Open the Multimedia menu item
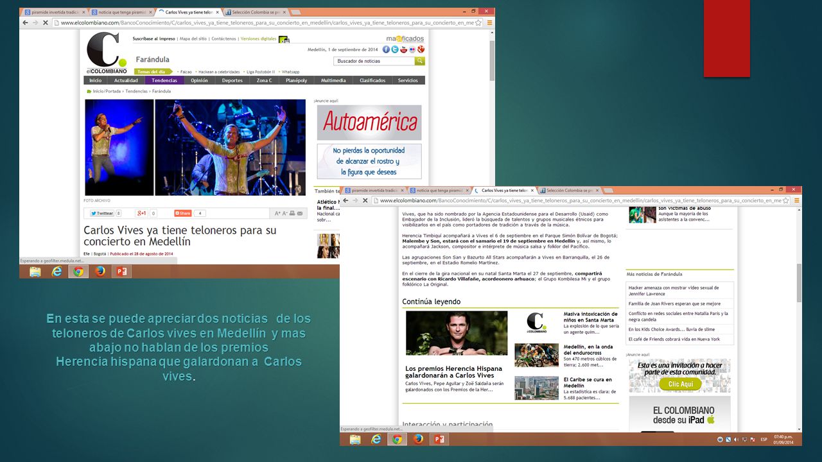The image size is (822, 462). pyautogui.click(x=333, y=80)
